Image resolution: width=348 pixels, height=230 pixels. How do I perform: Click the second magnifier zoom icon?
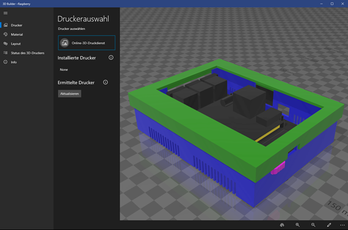pos(313,225)
